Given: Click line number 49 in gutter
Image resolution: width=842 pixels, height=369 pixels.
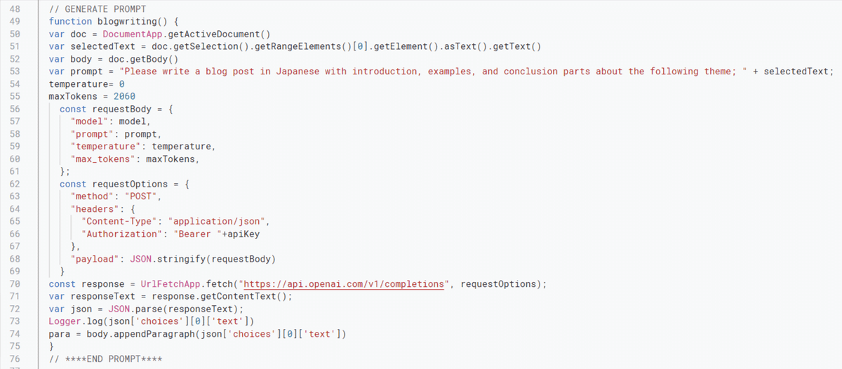Looking at the screenshot, I should click(15, 21).
